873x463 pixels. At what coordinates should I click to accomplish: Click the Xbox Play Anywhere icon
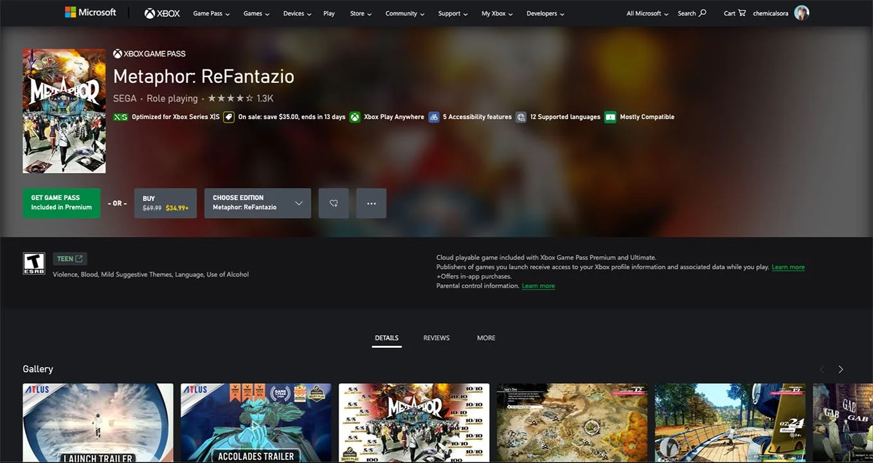(x=355, y=117)
